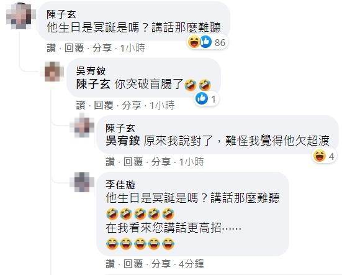Share 陳子玄's reply about 超渡
This screenshot has width=342, height=275.
pyautogui.click(x=161, y=162)
